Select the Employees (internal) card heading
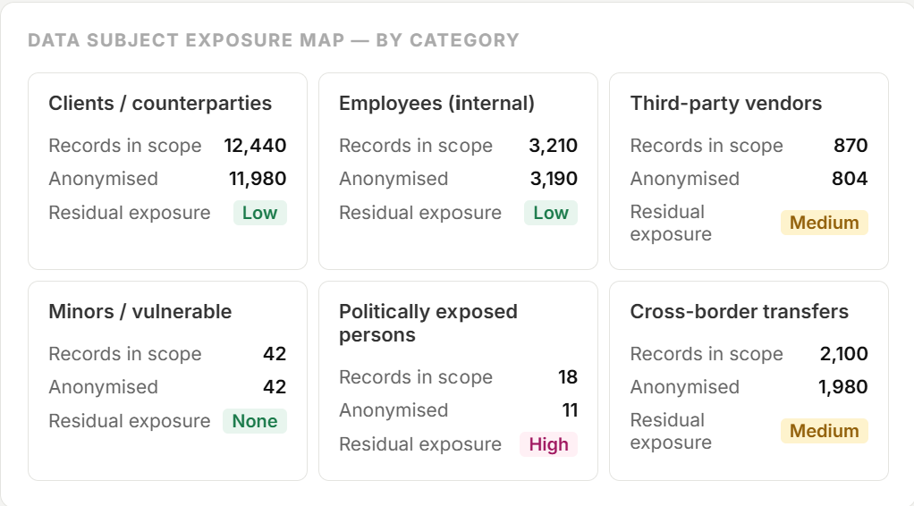Viewport: 914px width, 506px height. coord(436,103)
